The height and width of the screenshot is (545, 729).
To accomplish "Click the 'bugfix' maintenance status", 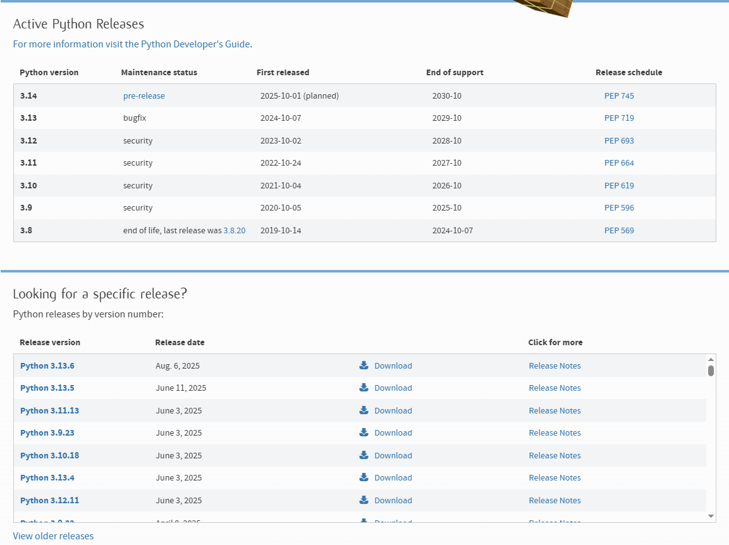I will [135, 118].
